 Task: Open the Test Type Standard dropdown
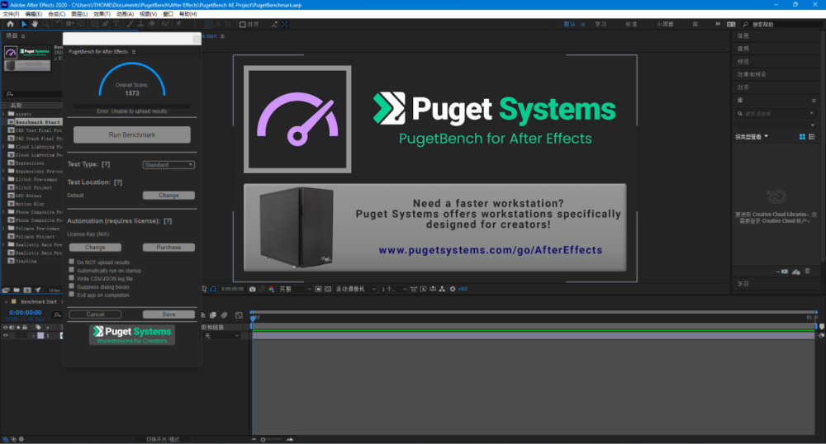(169, 165)
